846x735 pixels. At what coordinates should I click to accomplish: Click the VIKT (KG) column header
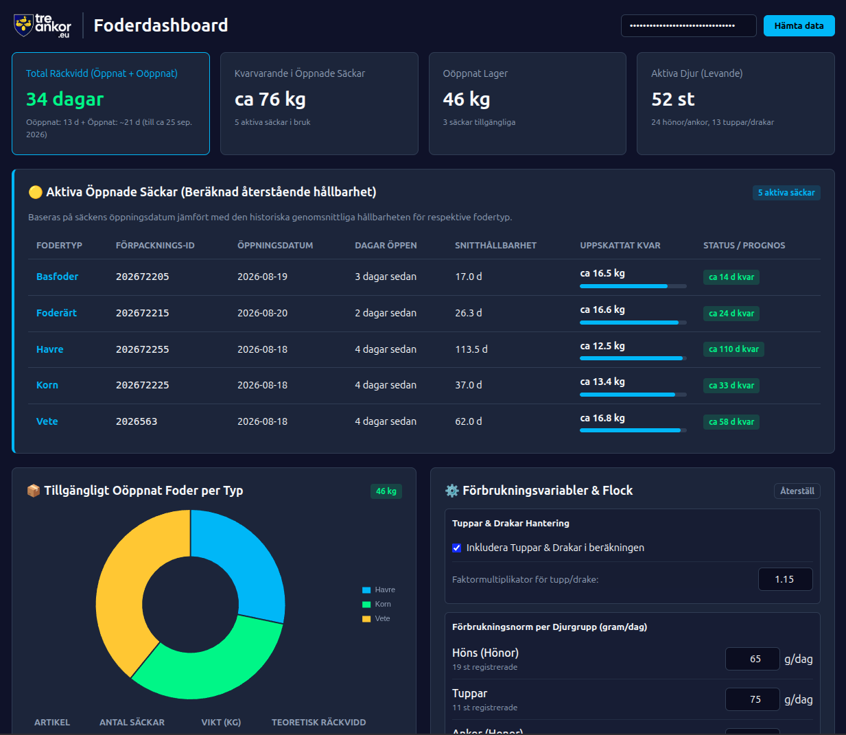(x=221, y=722)
